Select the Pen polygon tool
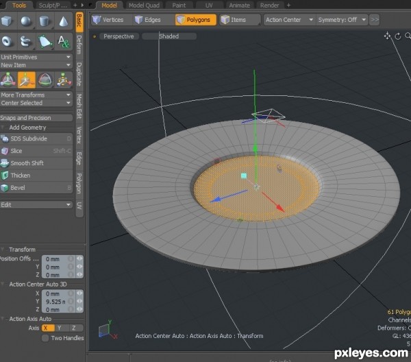Viewport: 411px width, 362px height. click(x=45, y=41)
